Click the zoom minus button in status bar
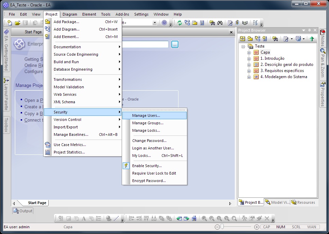This screenshot has width=329, height=234. (x=217, y=227)
